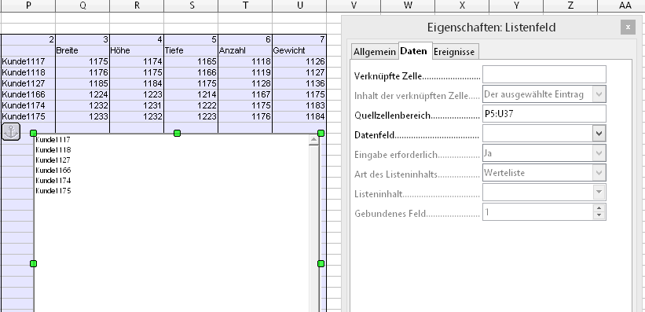Decrease the Gebundenes Feld value

tap(599, 215)
